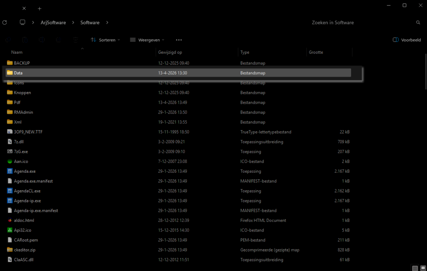The width and height of the screenshot is (427, 271).
Task: Click the search magnifier icon
Action: (x=418, y=22)
